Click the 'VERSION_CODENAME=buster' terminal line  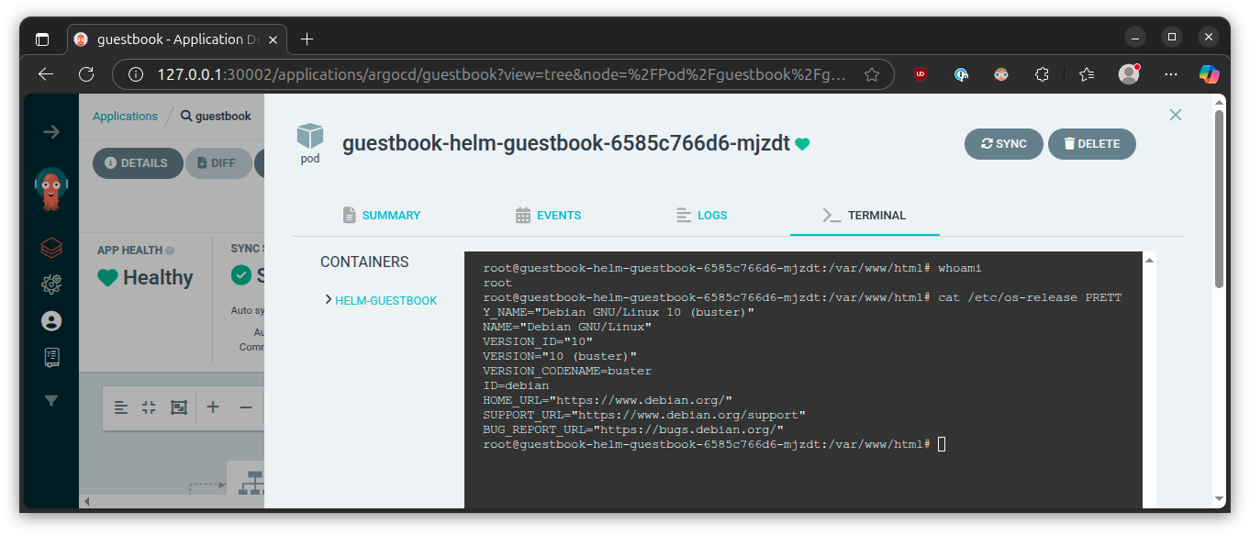[x=567, y=371]
